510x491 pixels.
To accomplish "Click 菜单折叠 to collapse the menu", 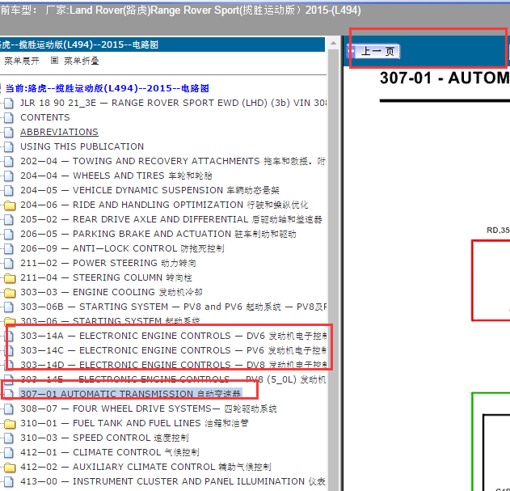I will point(82,61).
